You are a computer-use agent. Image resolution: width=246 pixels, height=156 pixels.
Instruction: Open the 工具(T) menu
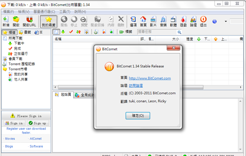point(65,11)
